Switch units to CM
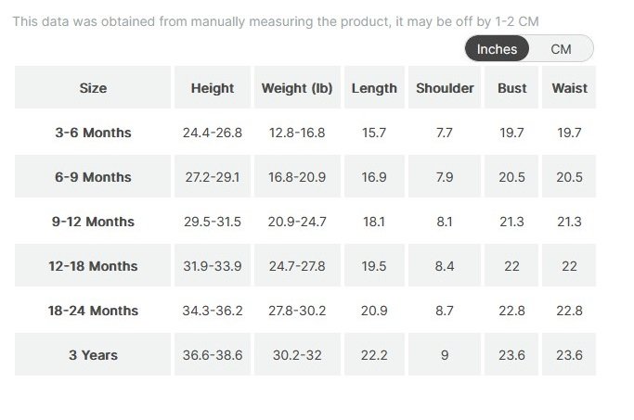The height and width of the screenshot is (420, 634). [561, 49]
